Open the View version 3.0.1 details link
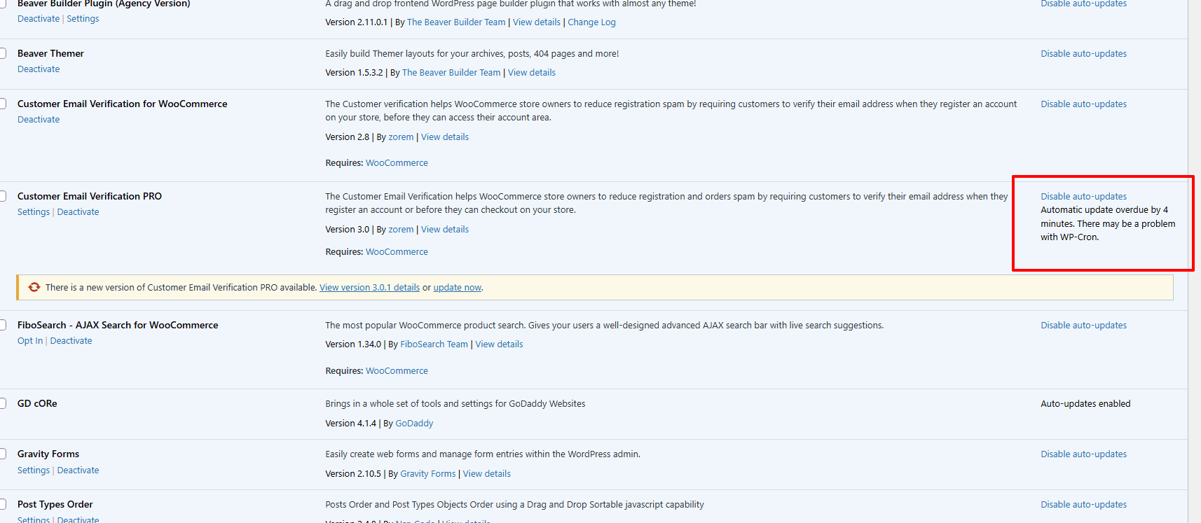The width and height of the screenshot is (1201, 523). pos(369,288)
